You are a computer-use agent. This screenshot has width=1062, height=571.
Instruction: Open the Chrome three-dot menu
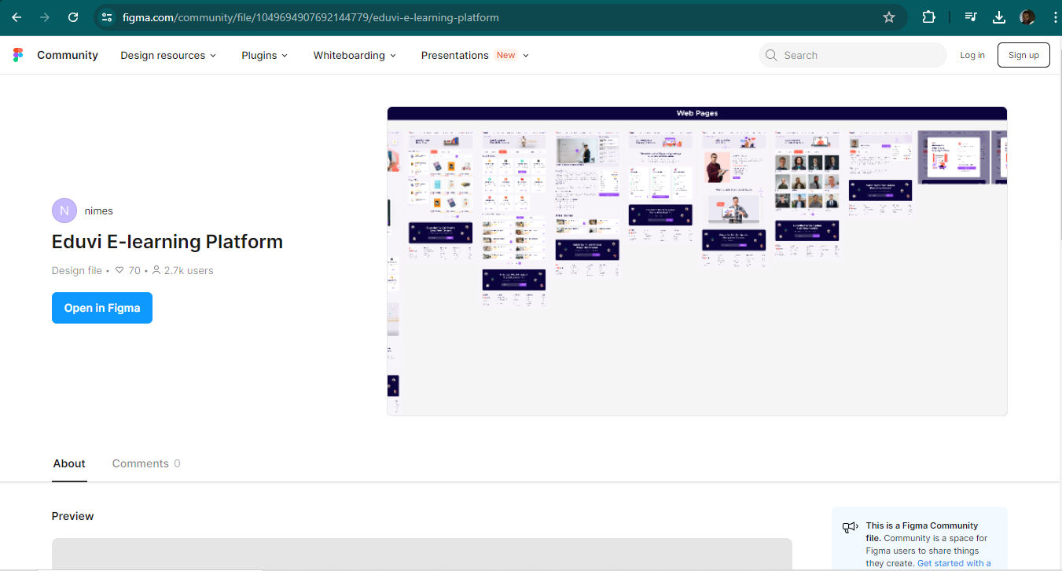coord(1056,16)
